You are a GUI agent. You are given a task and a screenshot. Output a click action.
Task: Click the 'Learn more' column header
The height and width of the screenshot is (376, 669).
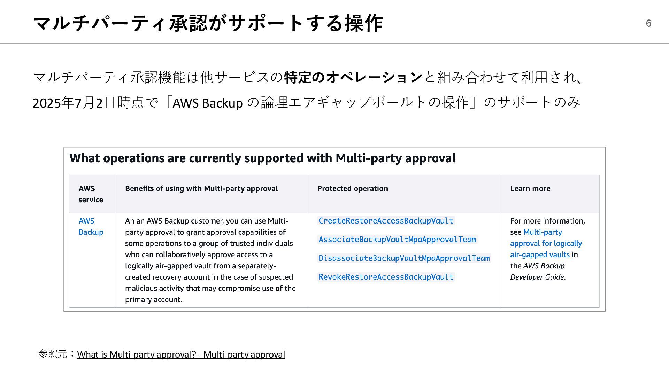pyautogui.click(x=530, y=188)
